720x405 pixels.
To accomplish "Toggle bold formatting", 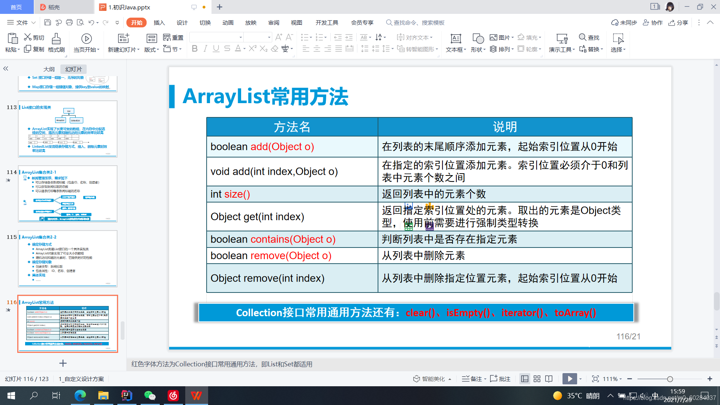I will coord(194,49).
